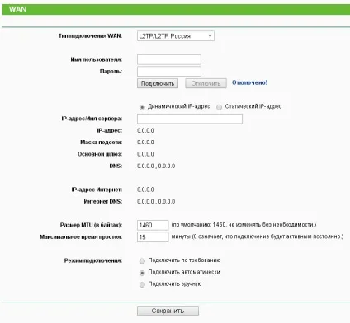350x323 pixels.
Task: Open the WAN connection type dropdown
Action: point(176,36)
